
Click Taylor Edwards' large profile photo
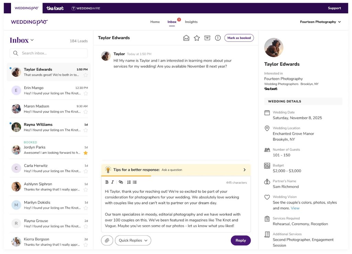pos(274,47)
